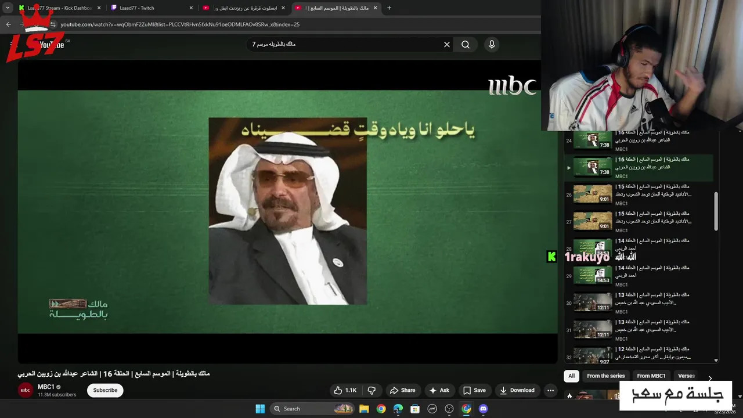Open Microsoft Store from the taskbar
Image resolution: width=743 pixels, height=418 pixels.
click(415, 409)
